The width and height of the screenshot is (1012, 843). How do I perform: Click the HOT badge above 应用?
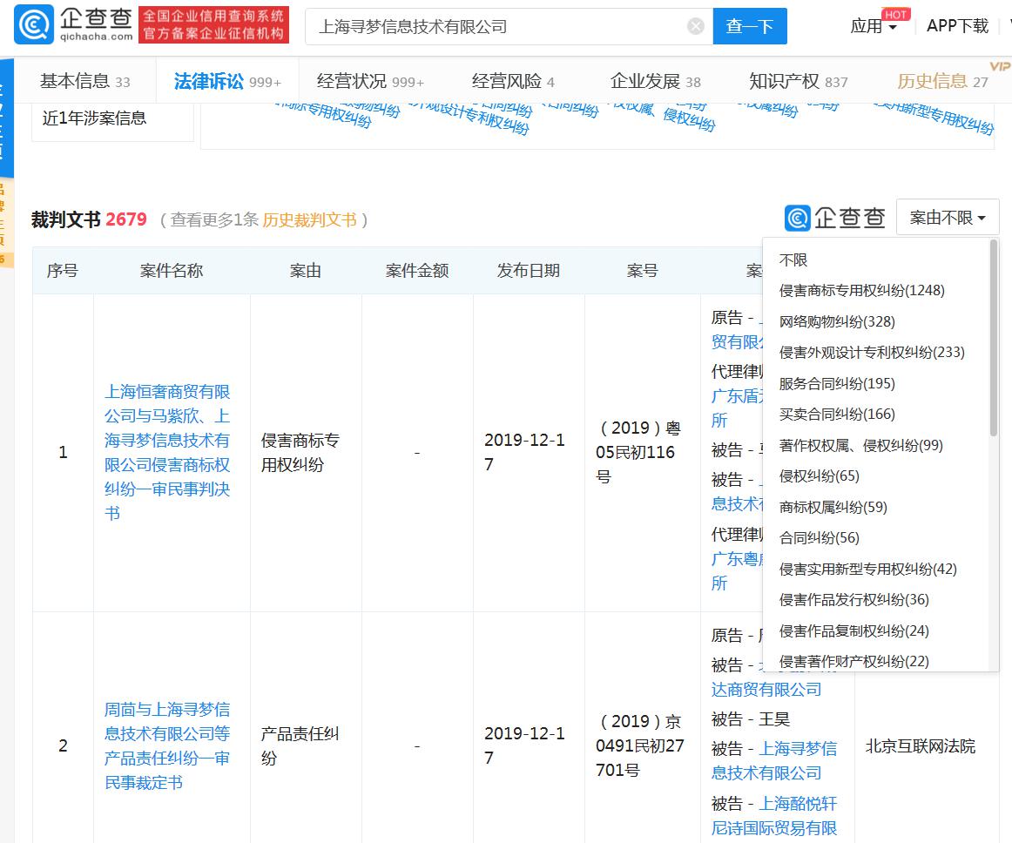click(895, 14)
